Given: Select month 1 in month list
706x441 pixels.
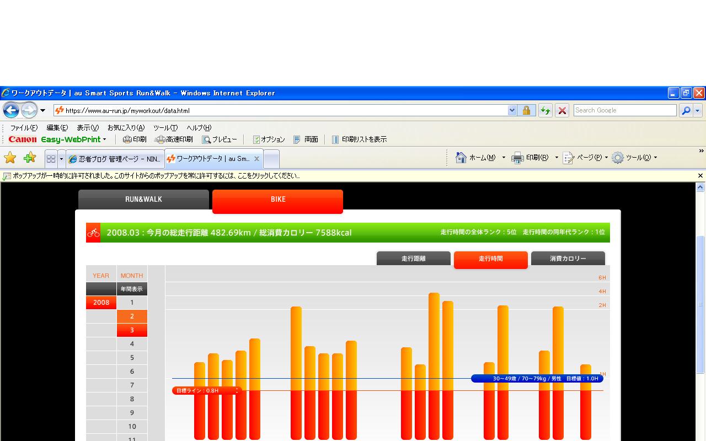Looking at the screenshot, I should click(x=132, y=303).
